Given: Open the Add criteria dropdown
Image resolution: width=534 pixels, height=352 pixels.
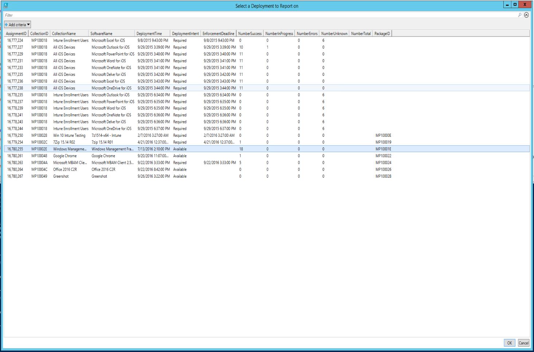Looking at the screenshot, I should click(17, 24).
